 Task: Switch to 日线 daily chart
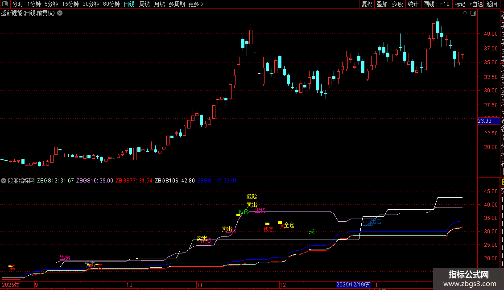pos(129,4)
